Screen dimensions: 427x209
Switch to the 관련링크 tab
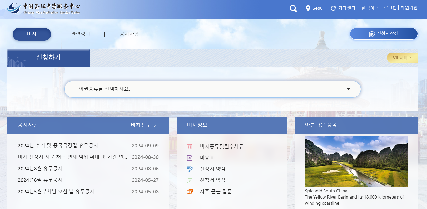[x=81, y=34]
